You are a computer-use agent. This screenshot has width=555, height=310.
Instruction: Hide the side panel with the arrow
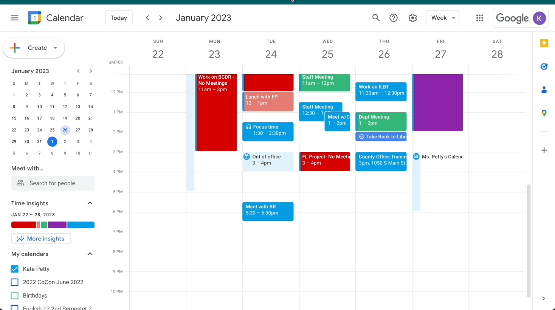click(544, 298)
